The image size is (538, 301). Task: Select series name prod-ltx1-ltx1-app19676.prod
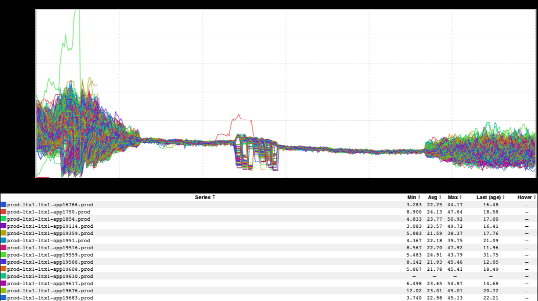coord(50,291)
